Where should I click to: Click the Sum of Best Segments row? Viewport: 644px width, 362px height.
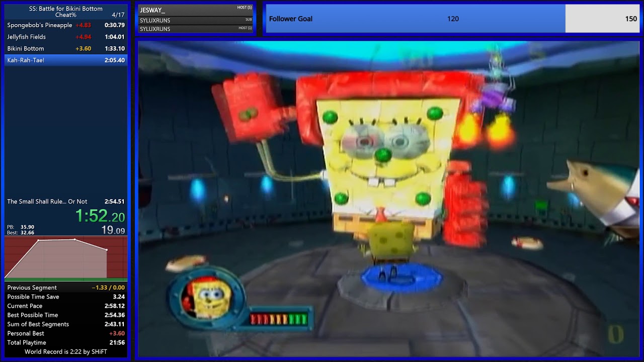pos(66,324)
